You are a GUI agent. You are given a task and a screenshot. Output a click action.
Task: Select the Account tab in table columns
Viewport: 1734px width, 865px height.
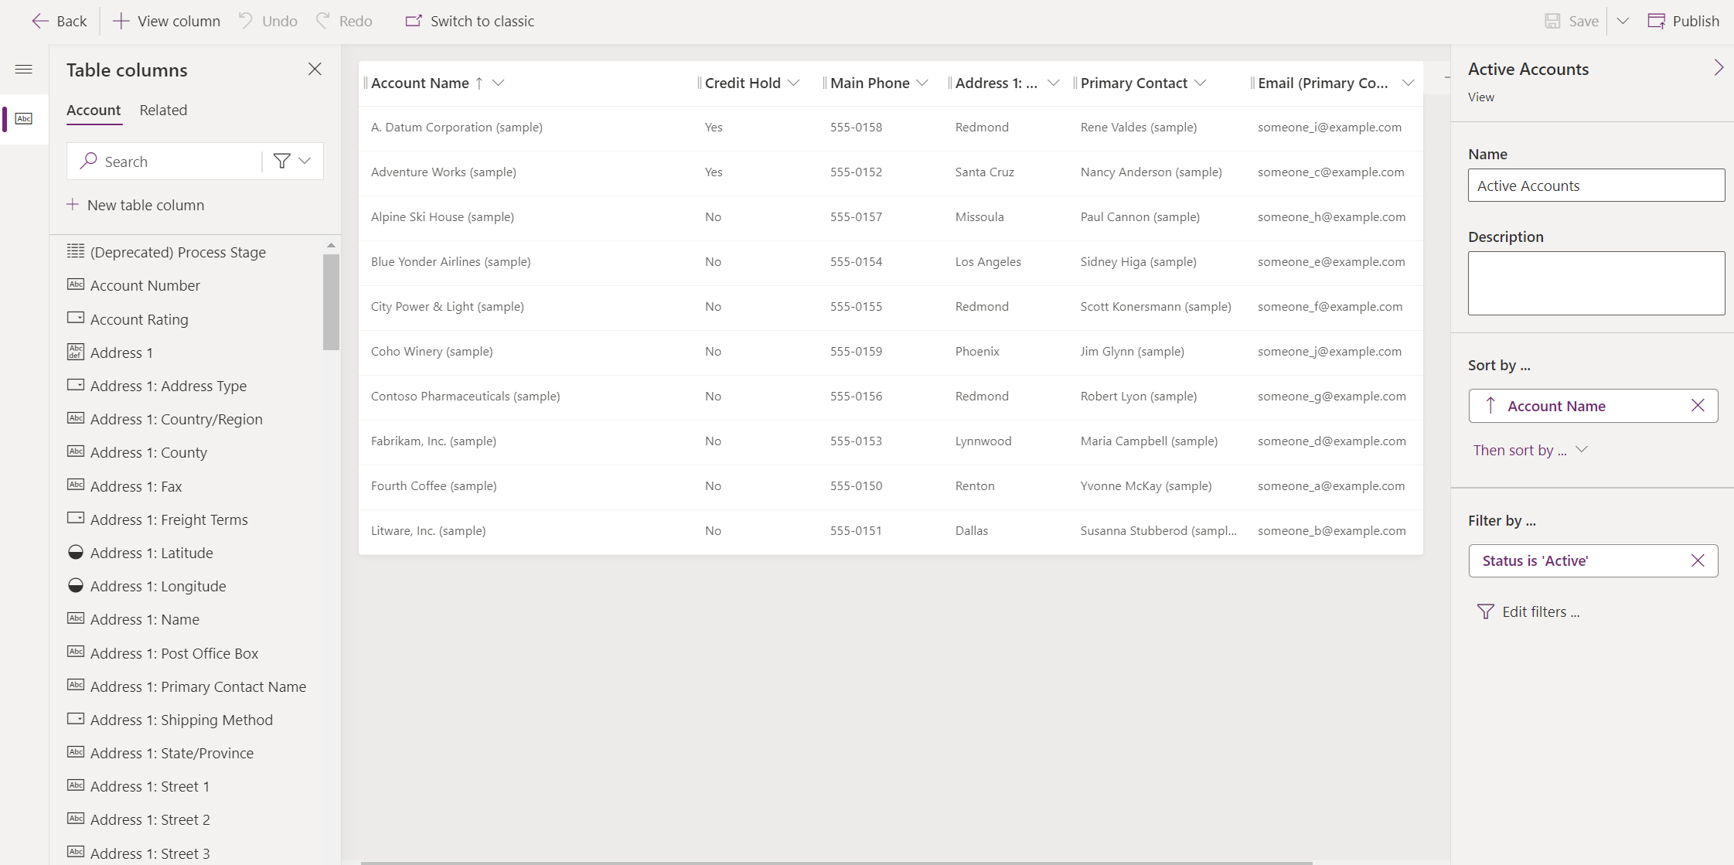click(x=92, y=110)
